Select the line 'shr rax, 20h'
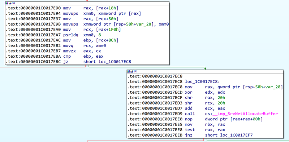The height and width of the screenshot is (142, 289). 176,97
